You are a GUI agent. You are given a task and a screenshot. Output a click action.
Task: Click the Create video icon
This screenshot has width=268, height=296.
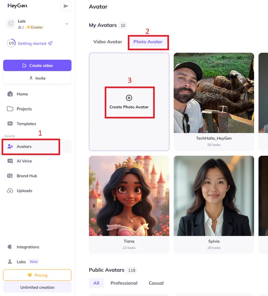point(24,65)
